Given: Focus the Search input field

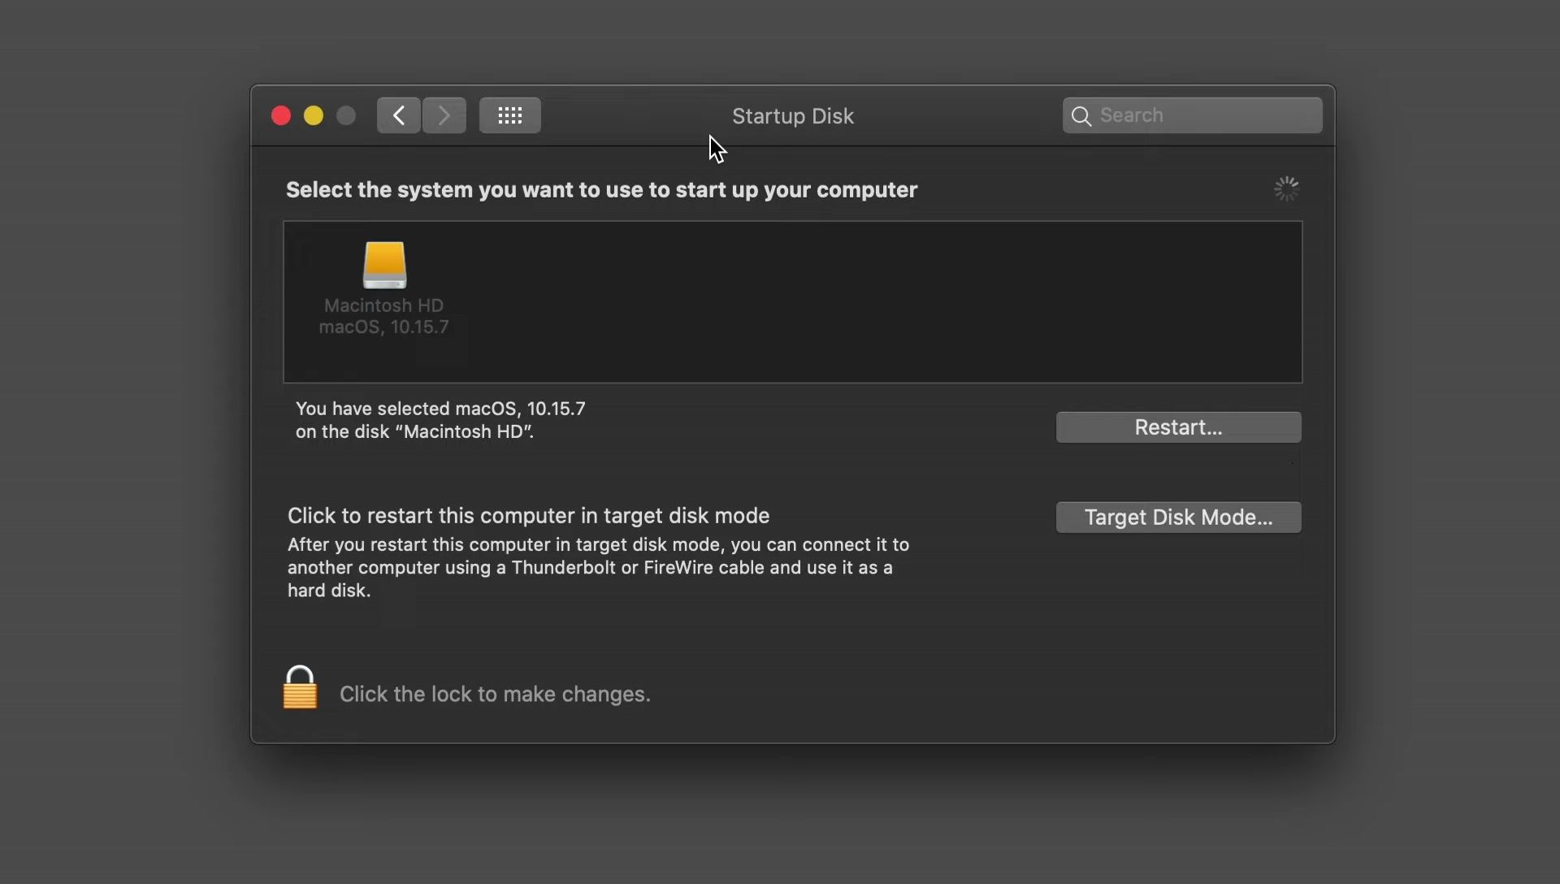Looking at the screenshot, I should pyautogui.click(x=1192, y=115).
